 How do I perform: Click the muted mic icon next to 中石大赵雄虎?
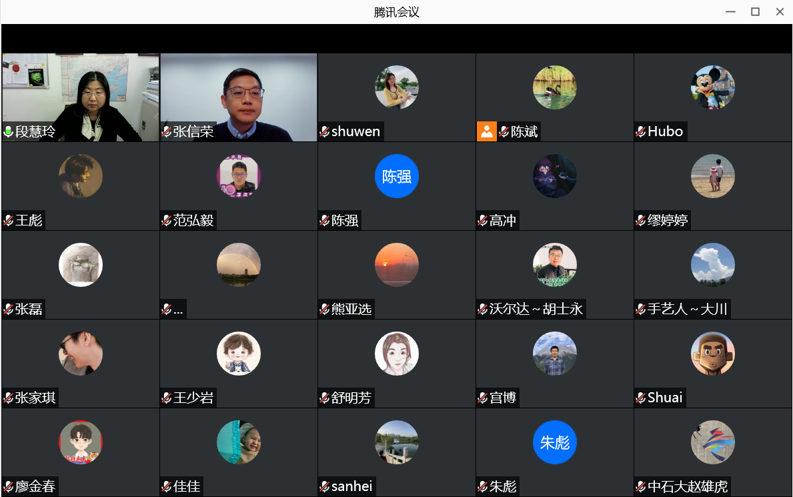(641, 486)
